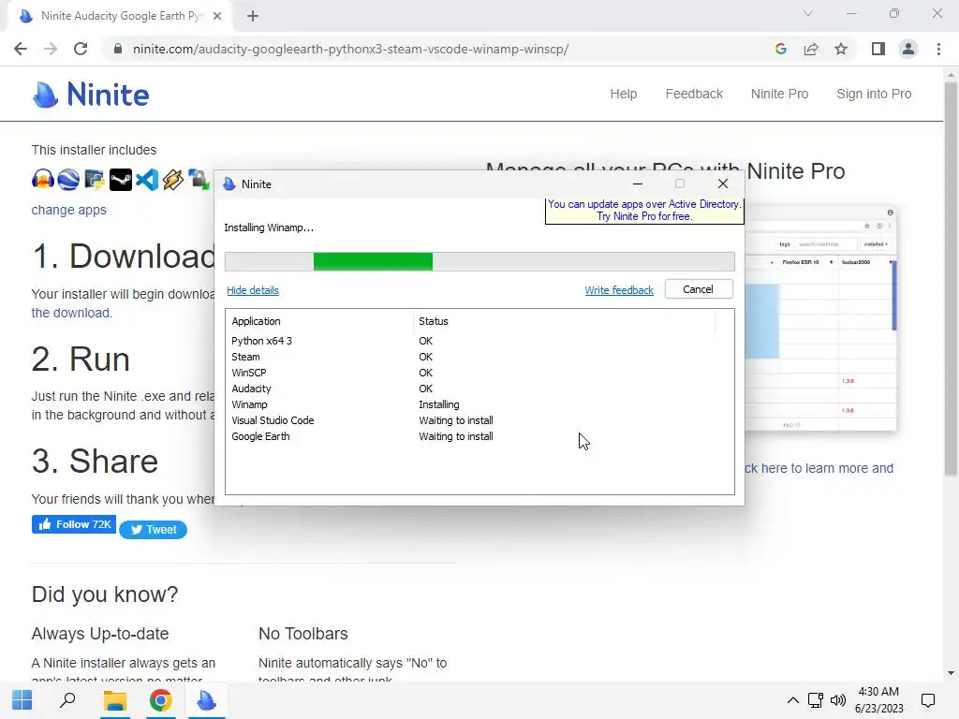Viewport: 959px width, 719px height.
Task: Share this page via share icon
Action: pos(811,49)
